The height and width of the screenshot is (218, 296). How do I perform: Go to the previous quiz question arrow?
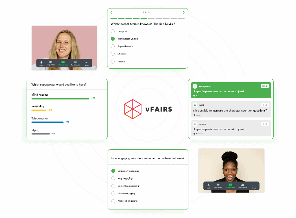[111, 12]
